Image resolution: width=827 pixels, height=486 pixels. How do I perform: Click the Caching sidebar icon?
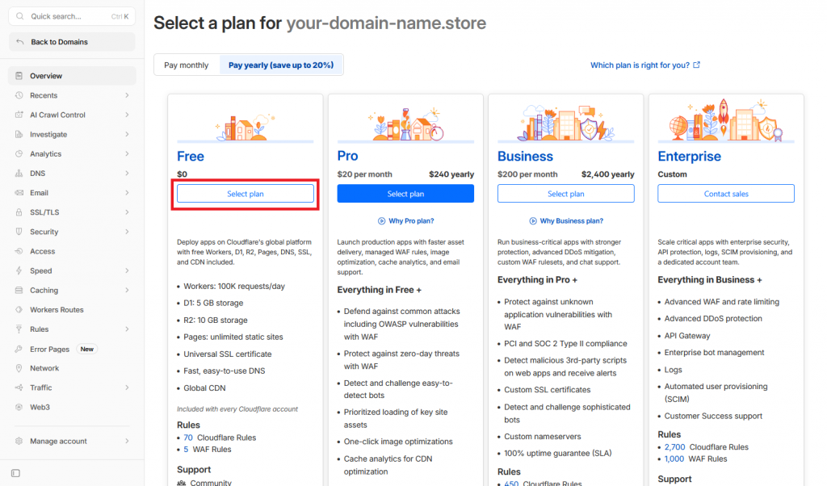(19, 291)
